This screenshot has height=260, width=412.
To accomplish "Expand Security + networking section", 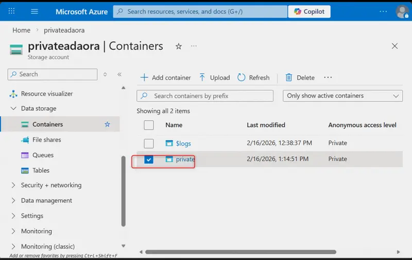I will 13,185.
